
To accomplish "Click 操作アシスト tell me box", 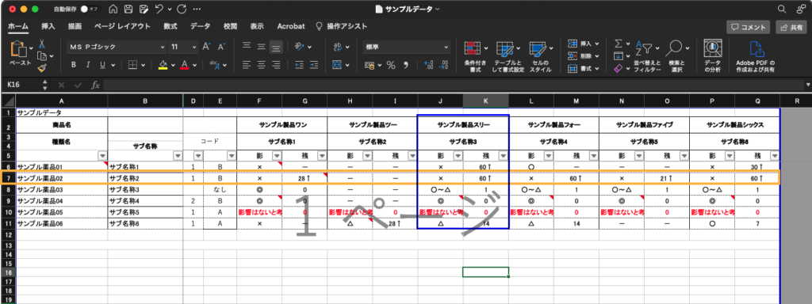I will (x=342, y=26).
